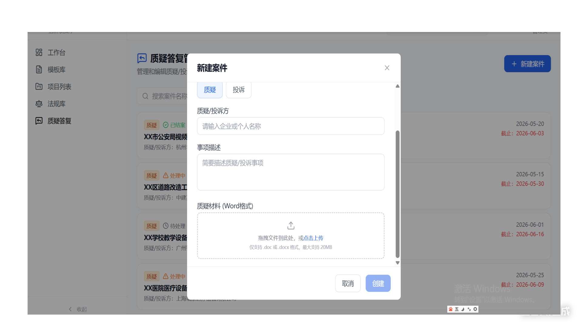Click the paw icon in IME toolbar
Viewport: 582px width, 327px height.
pyautogui.click(x=451, y=309)
